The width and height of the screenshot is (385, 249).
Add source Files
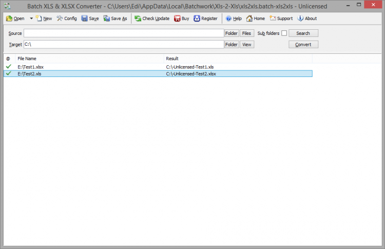coord(247,33)
